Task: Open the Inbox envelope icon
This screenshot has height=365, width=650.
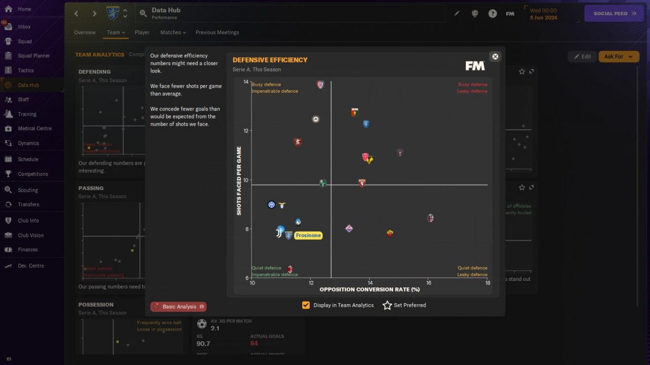Action: tap(8, 26)
